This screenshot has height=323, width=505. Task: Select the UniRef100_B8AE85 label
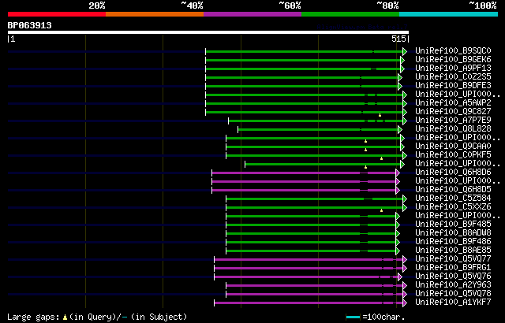click(453, 251)
